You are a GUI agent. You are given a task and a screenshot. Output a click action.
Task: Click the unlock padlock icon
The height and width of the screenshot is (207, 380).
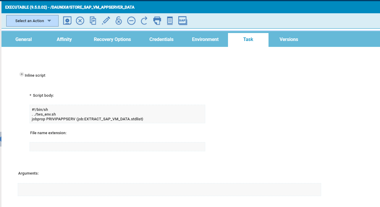119,21
